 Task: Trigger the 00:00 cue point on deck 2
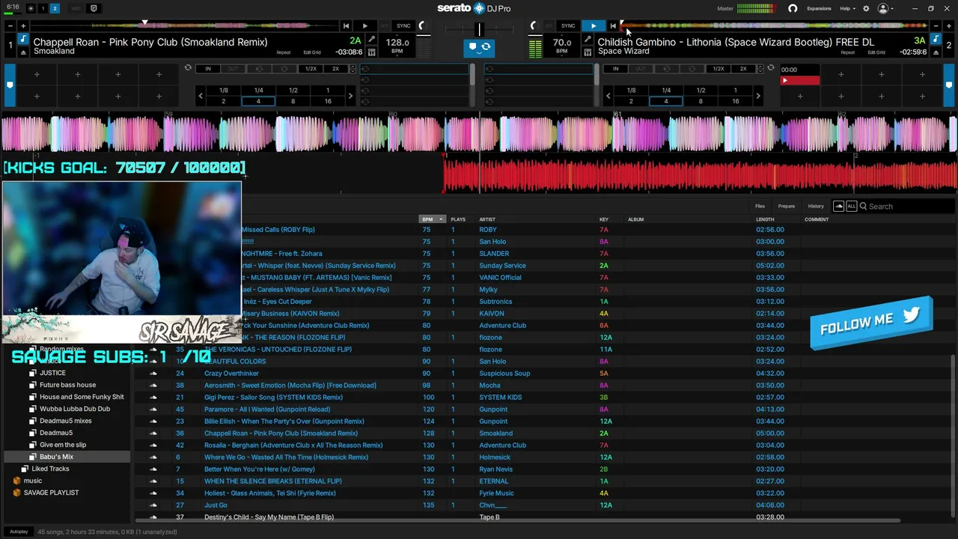pyautogui.click(x=799, y=75)
